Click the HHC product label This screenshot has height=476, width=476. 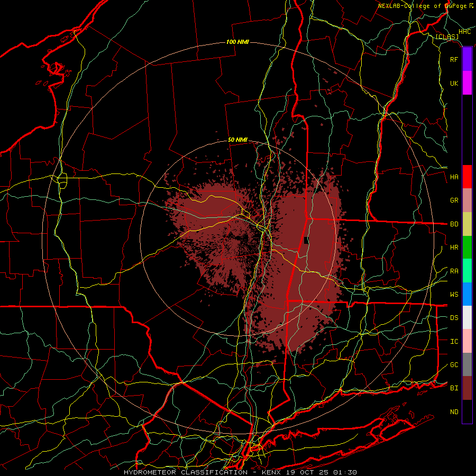[464, 32]
